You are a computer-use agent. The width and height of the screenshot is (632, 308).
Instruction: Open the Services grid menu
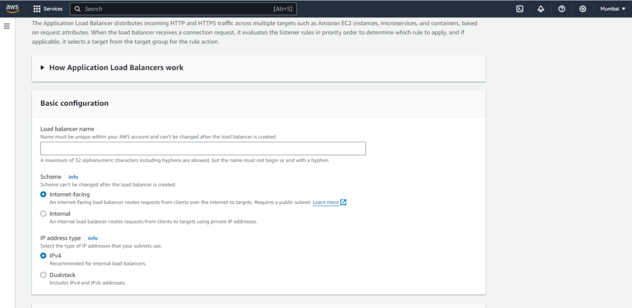click(37, 9)
